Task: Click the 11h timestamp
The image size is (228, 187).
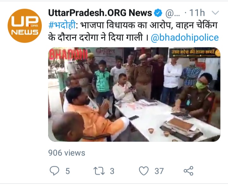Action: tap(197, 13)
